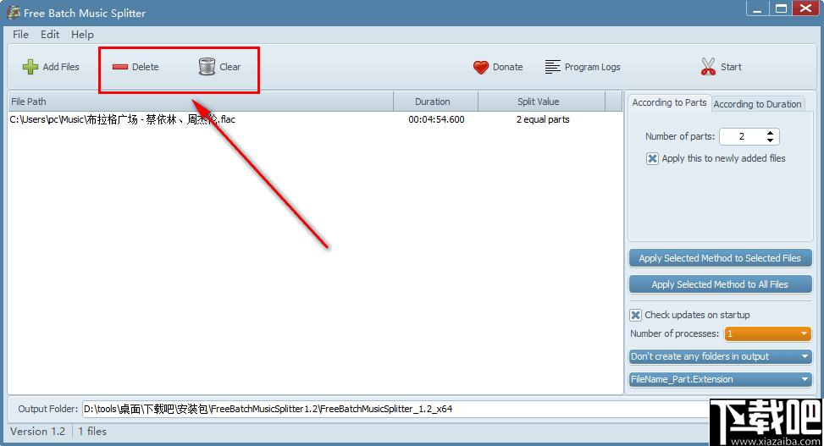Click the Output Folder path field
824x446 pixels.
tap(390, 409)
